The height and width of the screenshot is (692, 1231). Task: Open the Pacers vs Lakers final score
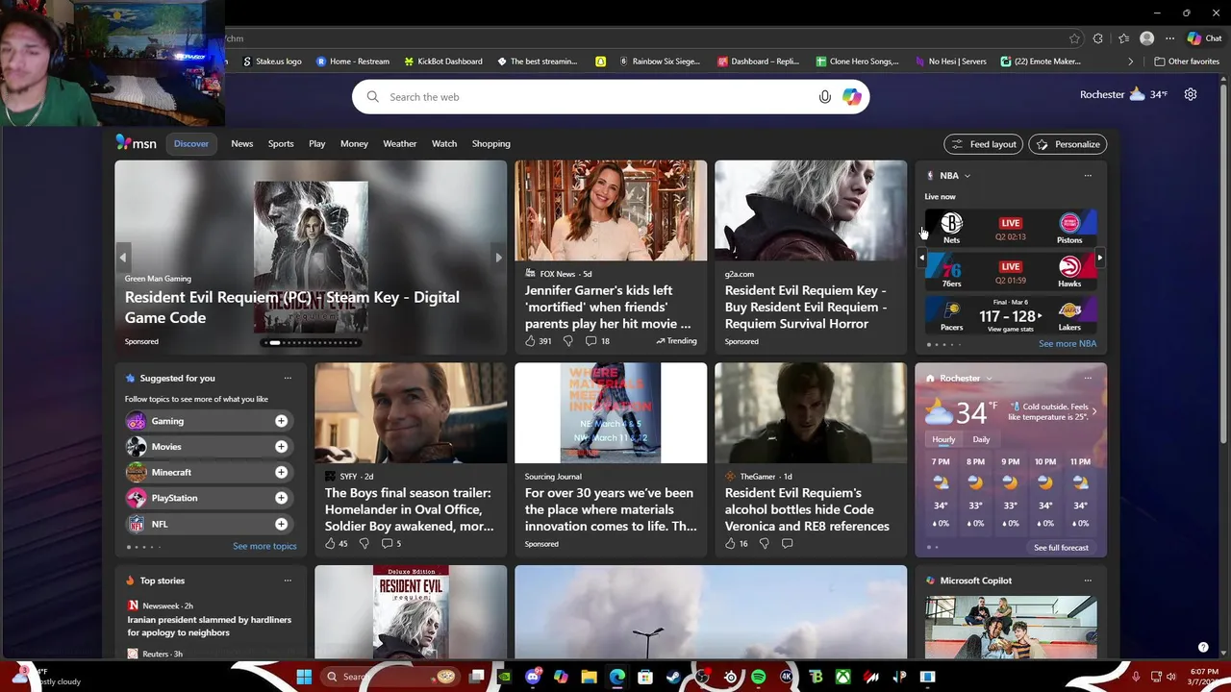(1011, 316)
